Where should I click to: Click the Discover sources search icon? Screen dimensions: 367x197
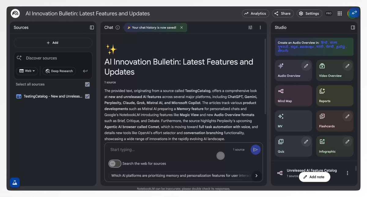pyautogui.click(x=19, y=58)
